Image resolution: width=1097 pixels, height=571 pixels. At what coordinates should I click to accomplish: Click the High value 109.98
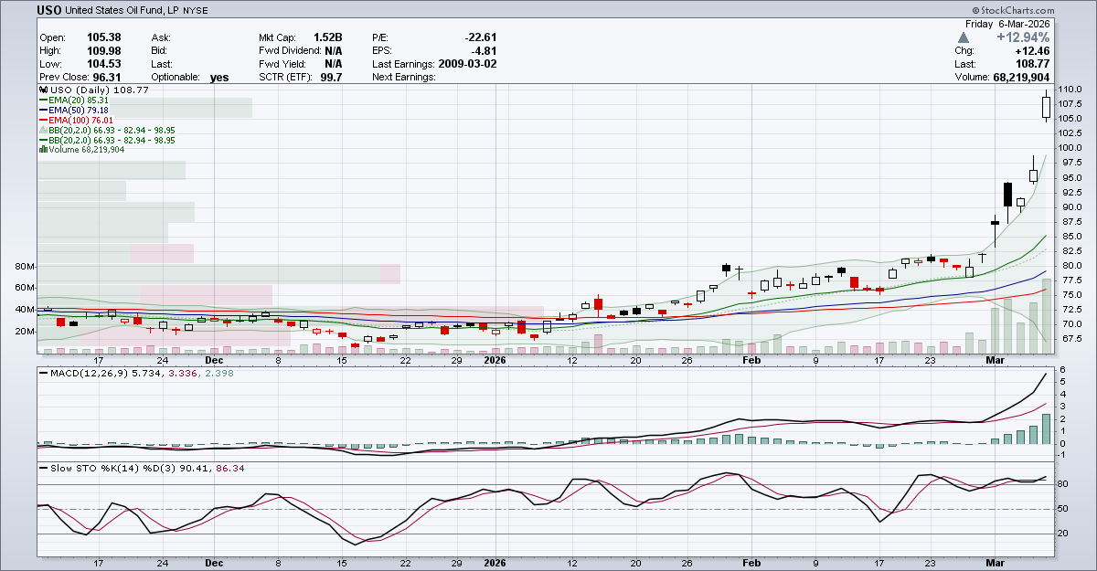[102, 50]
